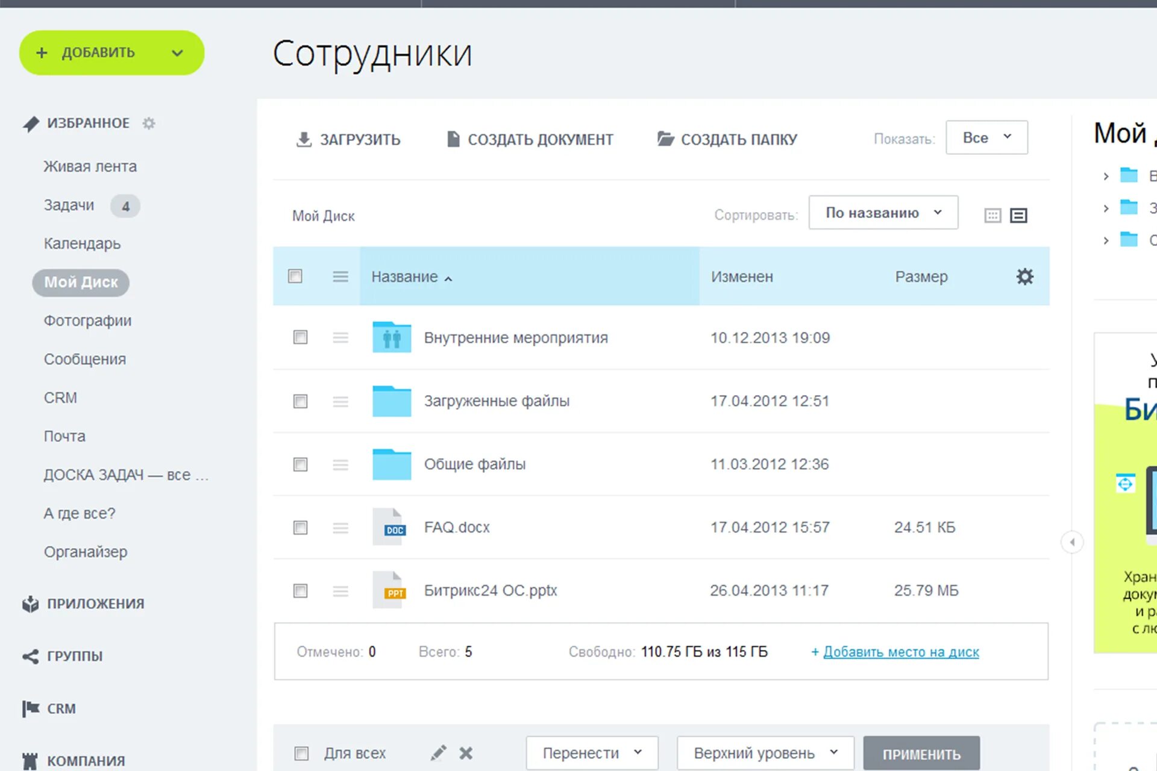Click the grid view toggle icon
1157x771 pixels.
pyautogui.click(x=992, y=214)
